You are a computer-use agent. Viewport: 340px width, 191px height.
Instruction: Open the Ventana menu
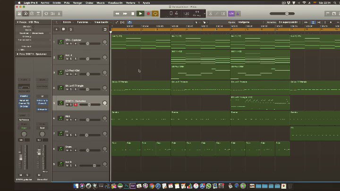pyautogui.click(x=130, y=3)
